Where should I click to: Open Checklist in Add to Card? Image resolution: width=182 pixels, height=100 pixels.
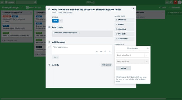[x=124, y=29]
